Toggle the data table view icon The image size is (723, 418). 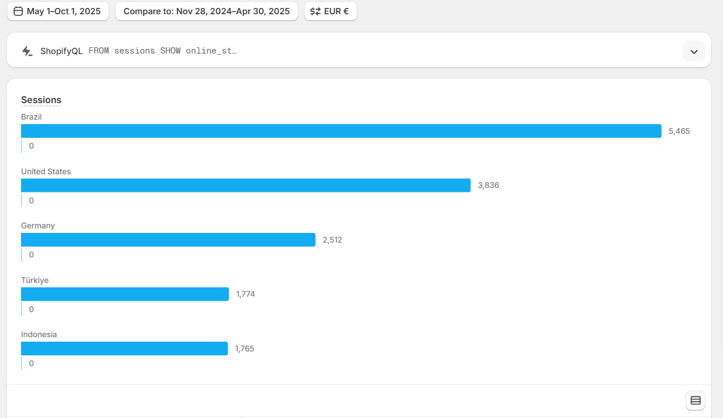point(695,400)
